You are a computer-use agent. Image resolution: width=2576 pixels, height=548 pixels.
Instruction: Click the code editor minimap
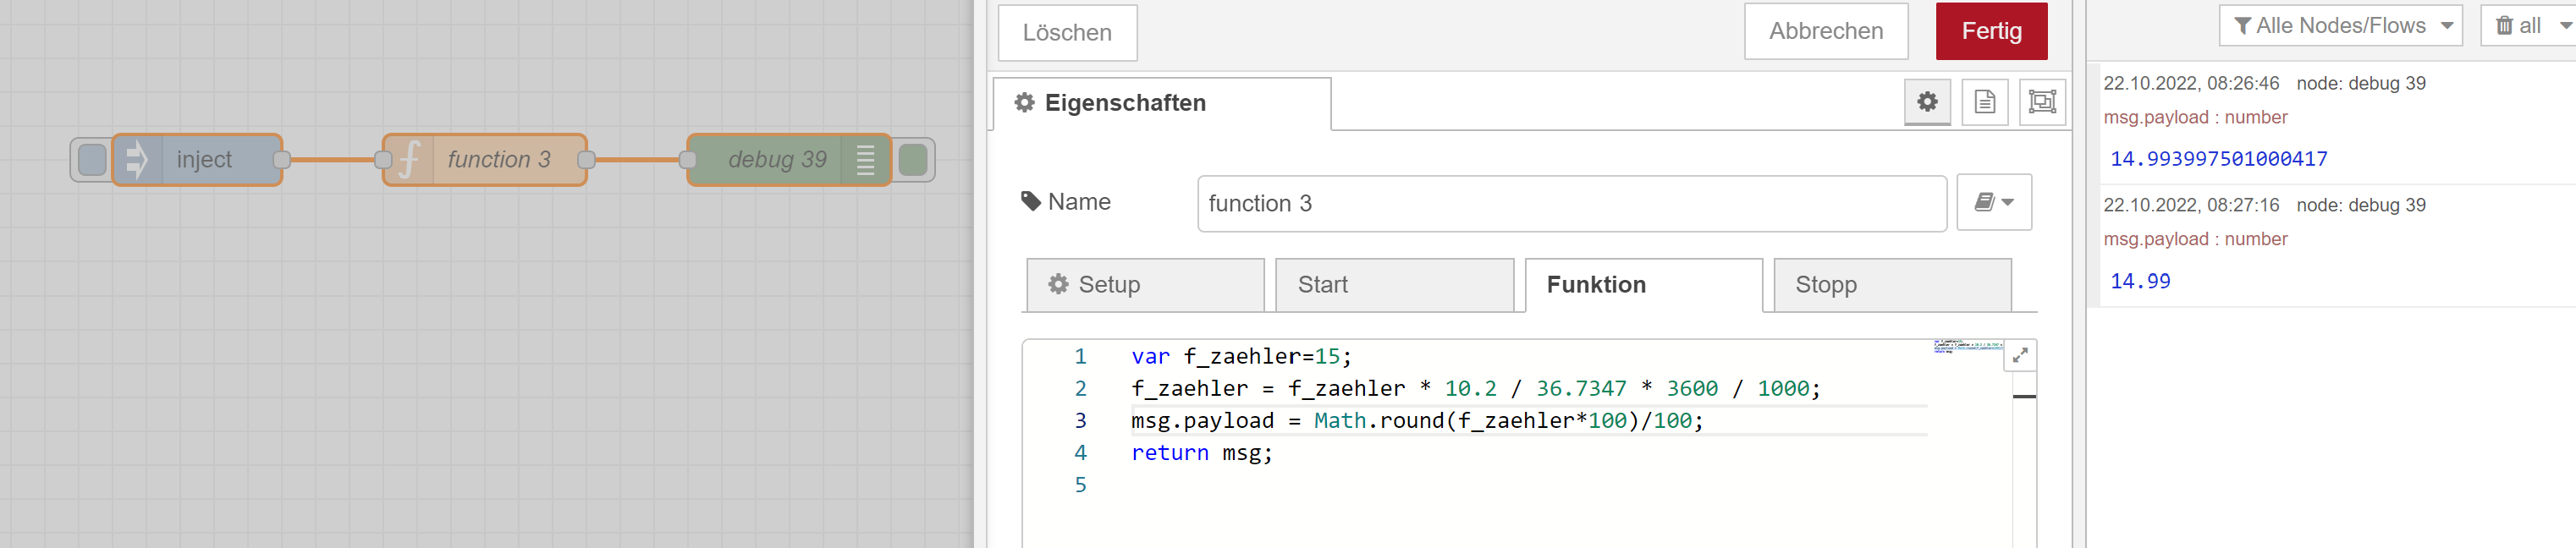click(x=1966, y=347)
